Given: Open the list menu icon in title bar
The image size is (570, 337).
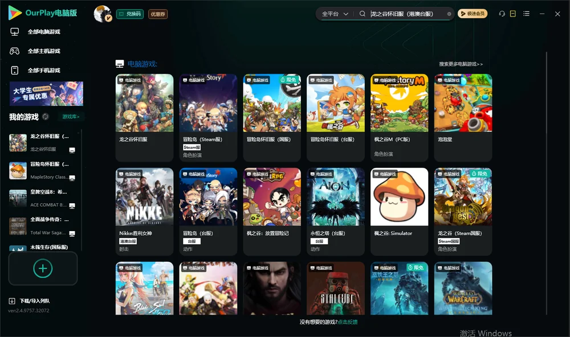Looking at the screenshot, I should [526, 14].
